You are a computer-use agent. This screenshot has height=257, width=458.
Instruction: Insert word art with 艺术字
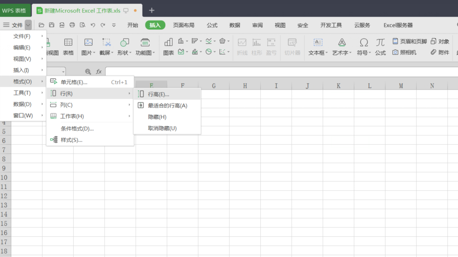pyautogui.click(x=342, y=47)
